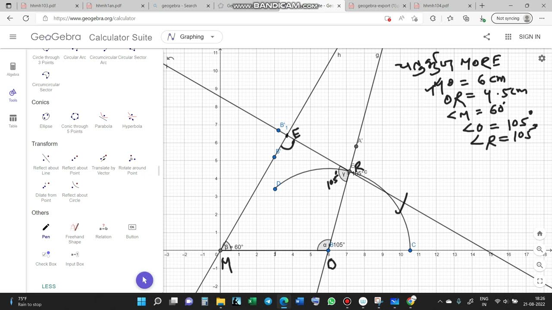The height and width of the screenshot is (310, 552).
Task: Zoom in on the graph
Action: [x=539, y=249]
